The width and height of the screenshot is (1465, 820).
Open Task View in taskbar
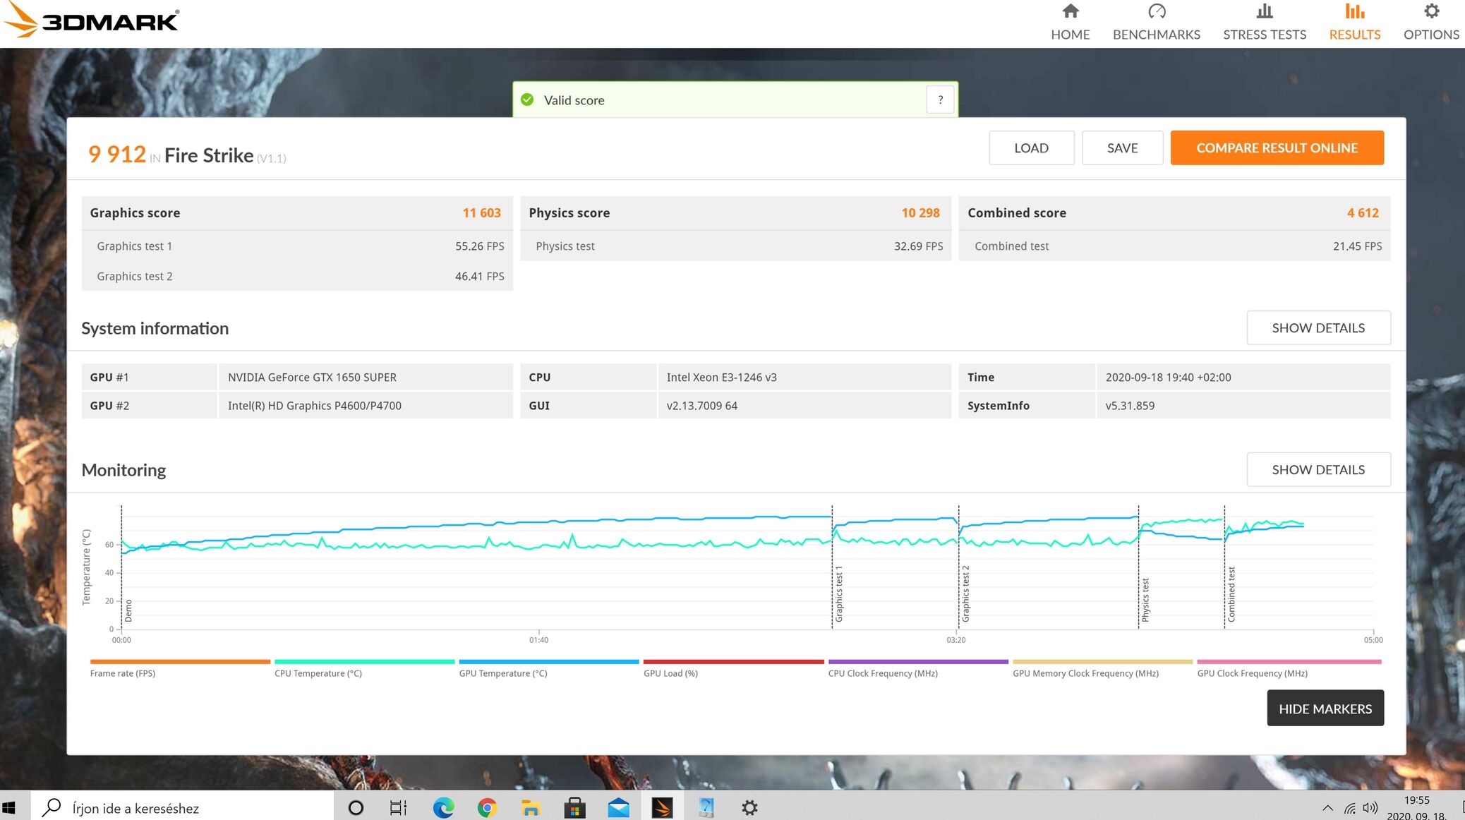398,808
